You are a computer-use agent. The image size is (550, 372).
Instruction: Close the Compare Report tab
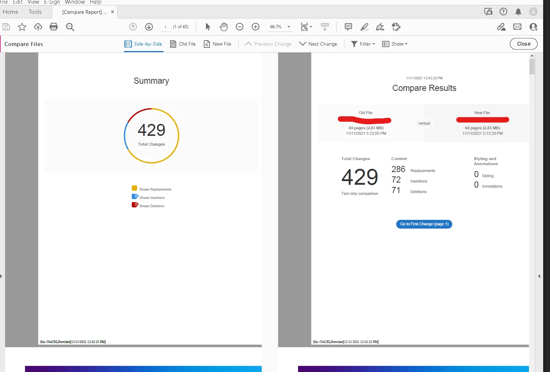click(x=112, y=12)
